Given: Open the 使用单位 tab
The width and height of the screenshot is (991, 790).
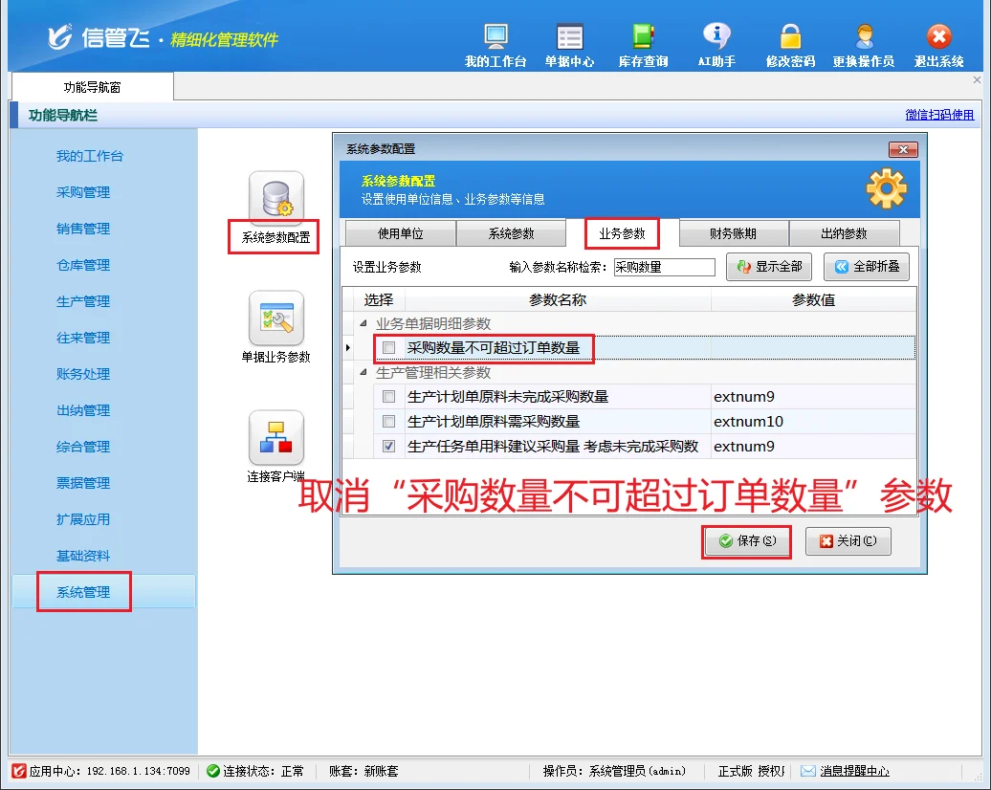Looking at the screenshot, I should point(400,232).
